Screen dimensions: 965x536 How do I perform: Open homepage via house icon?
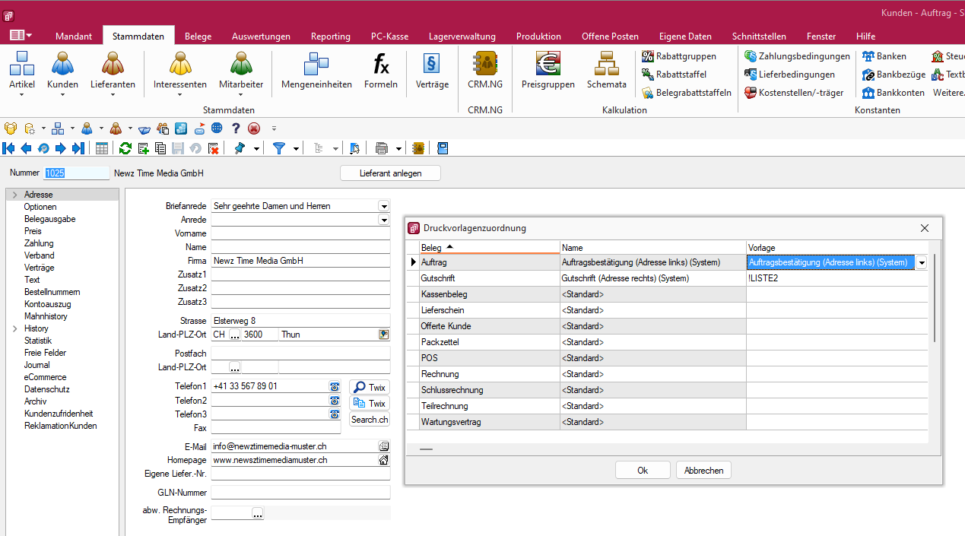384,460
